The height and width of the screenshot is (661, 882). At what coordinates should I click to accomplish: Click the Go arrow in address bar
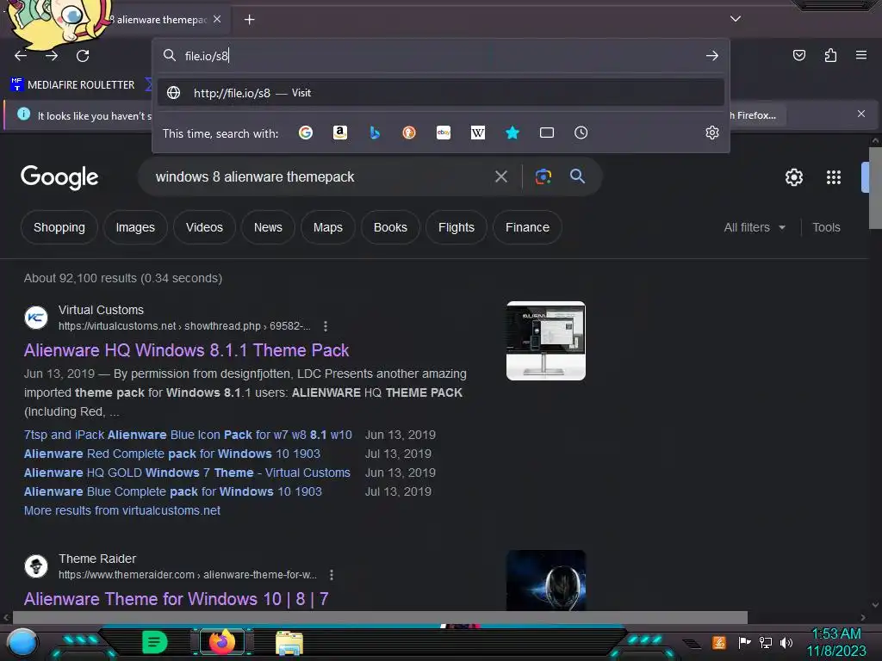(712, 56)
